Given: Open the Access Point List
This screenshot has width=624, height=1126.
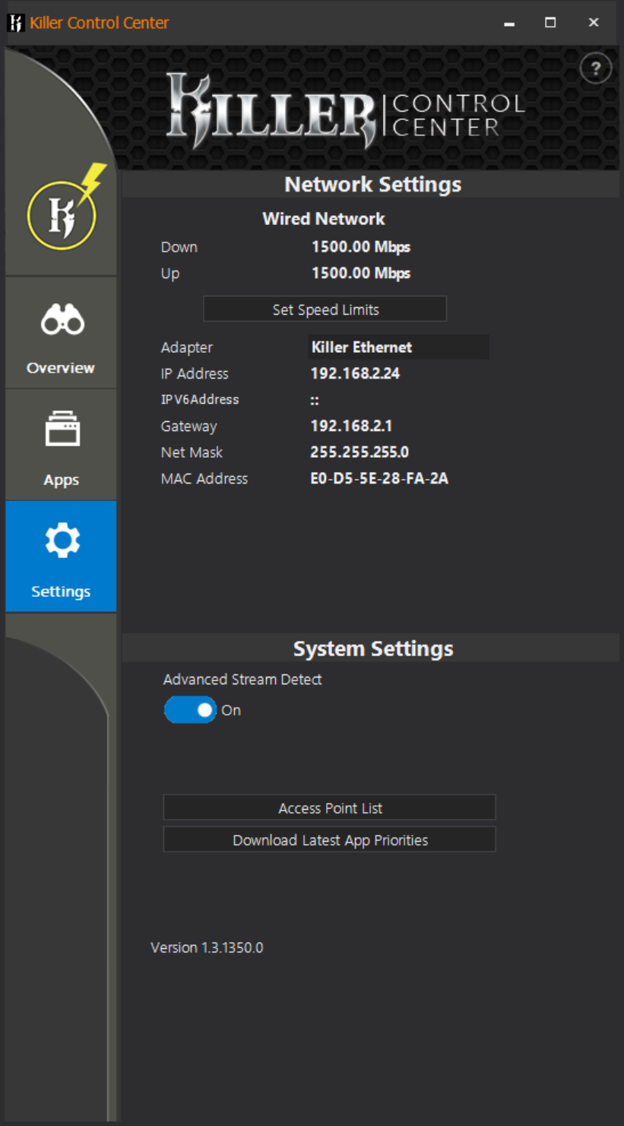Looking at the screenshot, I should coord(330,808).
